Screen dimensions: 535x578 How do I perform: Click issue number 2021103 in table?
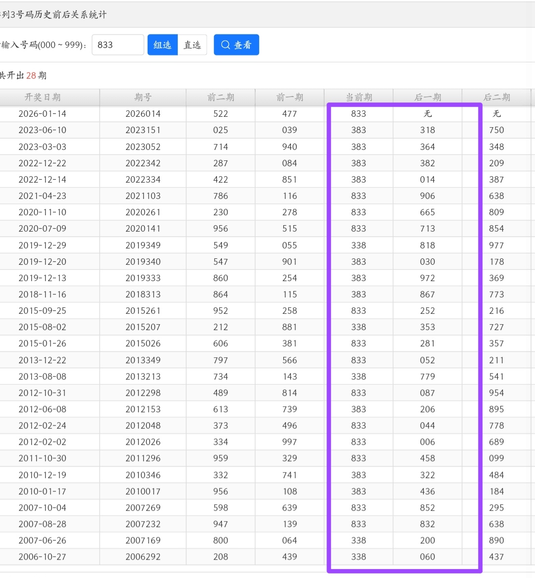coord(143,196)
